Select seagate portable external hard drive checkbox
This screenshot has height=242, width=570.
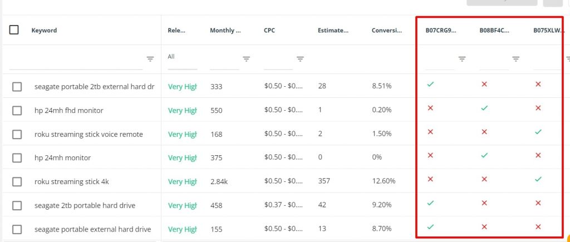[17, 229]
